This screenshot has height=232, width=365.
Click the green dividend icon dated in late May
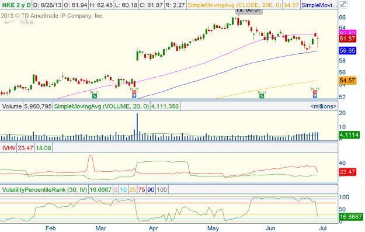click(262, 96)
